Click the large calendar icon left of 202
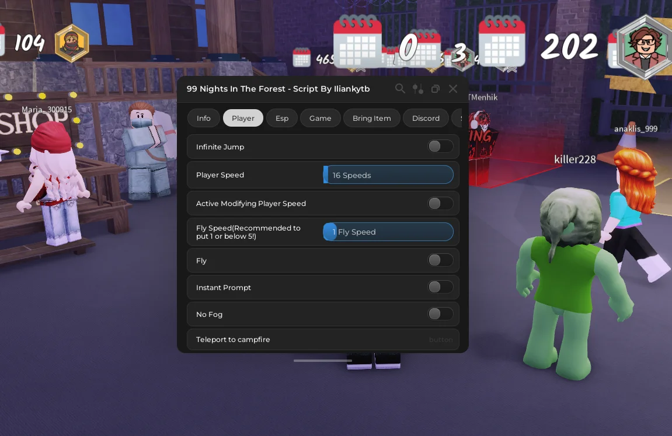The width and height of the screenshot is (672, 436). pyautogui.click(x=502, y=43)
